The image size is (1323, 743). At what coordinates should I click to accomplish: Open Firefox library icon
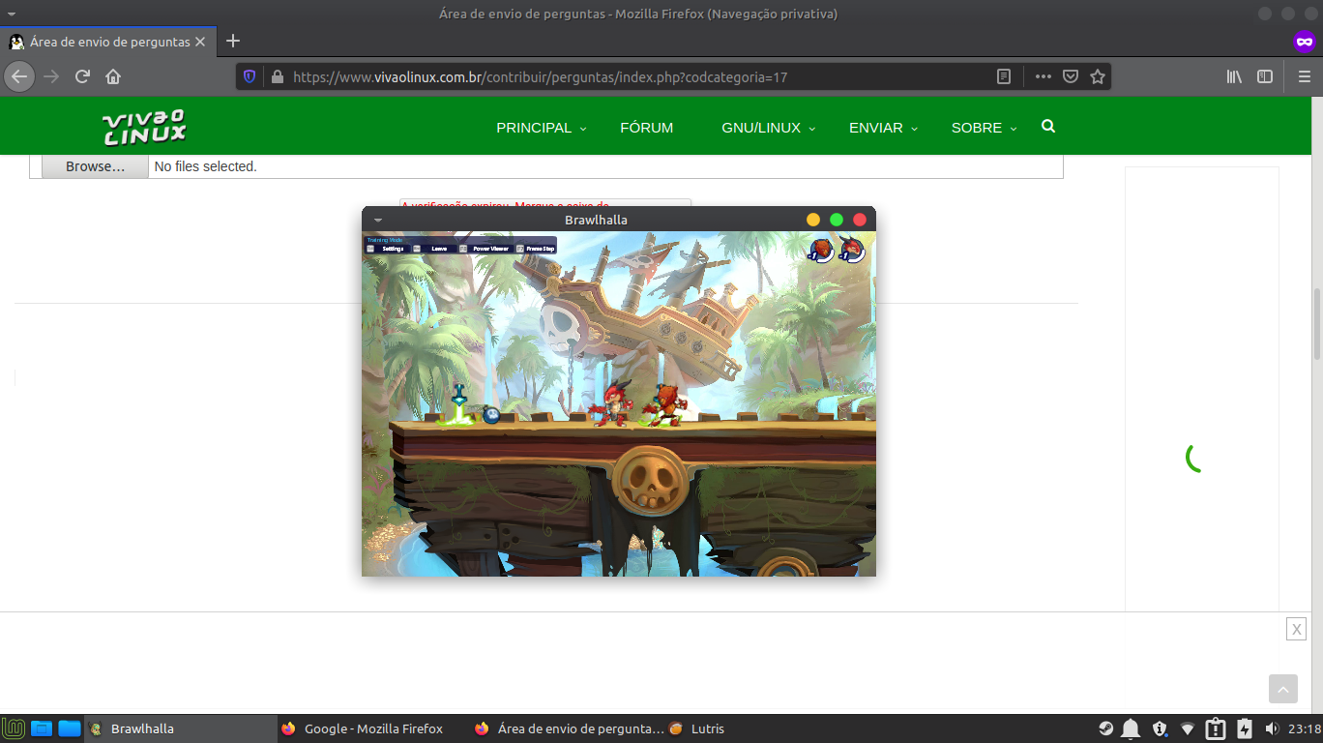1234,76
